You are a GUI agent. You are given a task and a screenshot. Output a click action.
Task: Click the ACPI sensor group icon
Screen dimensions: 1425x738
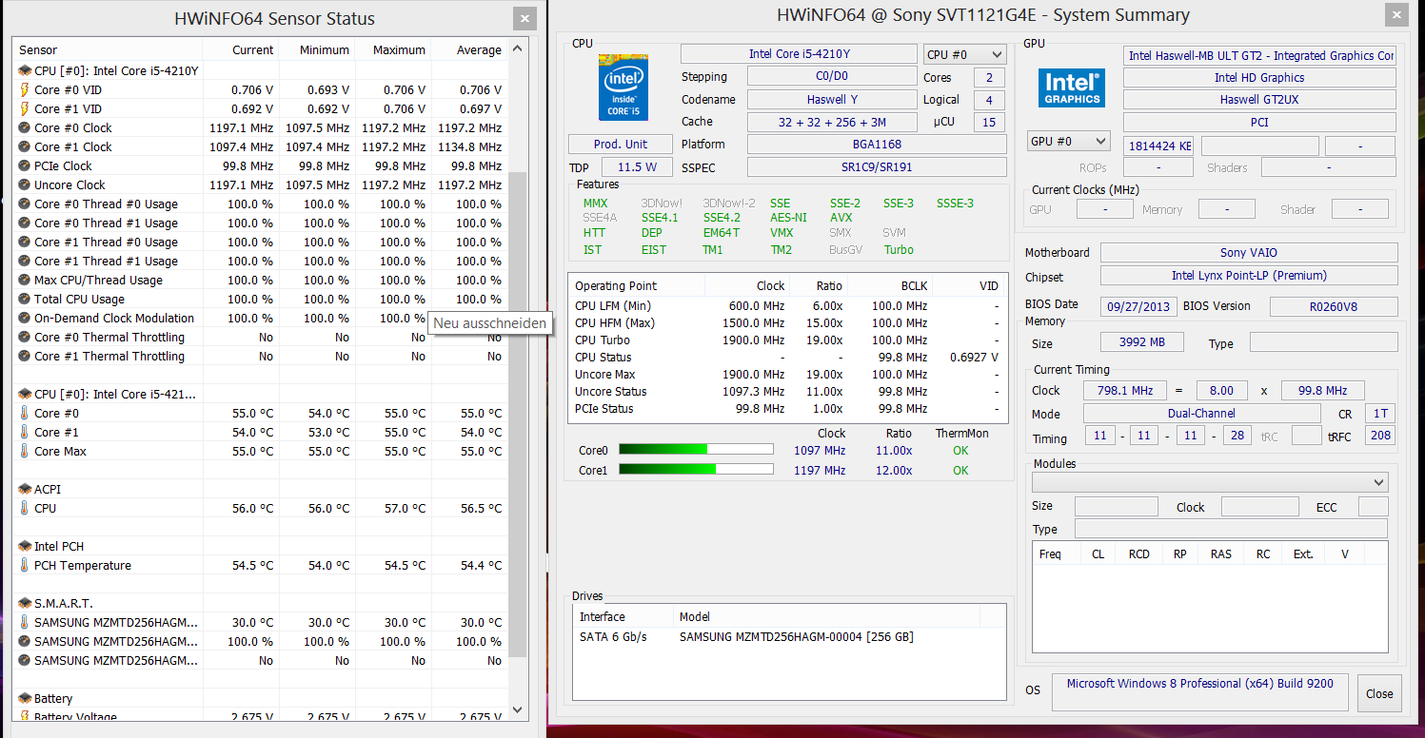(x=25, y=489)
